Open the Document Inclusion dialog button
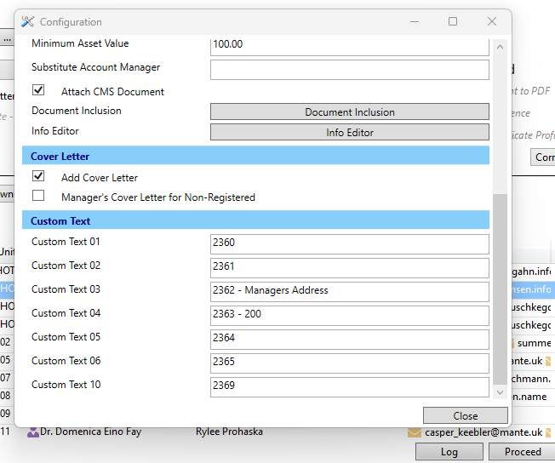555x463 pixels. [x=349, y=112]
